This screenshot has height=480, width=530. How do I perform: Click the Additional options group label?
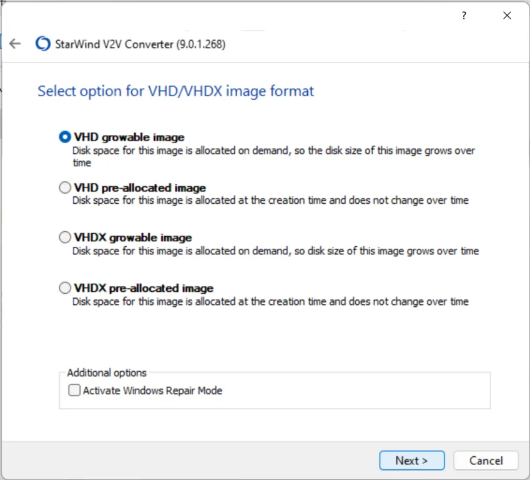106,372
